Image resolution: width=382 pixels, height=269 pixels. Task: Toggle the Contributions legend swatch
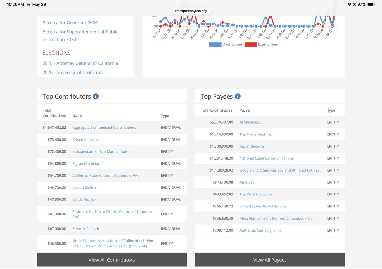[215, 44]
